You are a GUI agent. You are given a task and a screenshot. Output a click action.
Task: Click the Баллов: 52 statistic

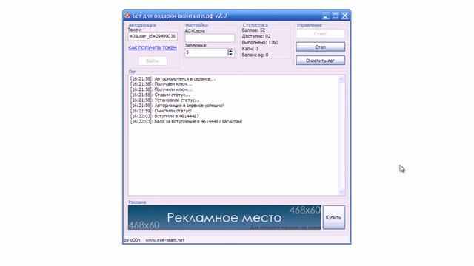[x=253, y=30]
